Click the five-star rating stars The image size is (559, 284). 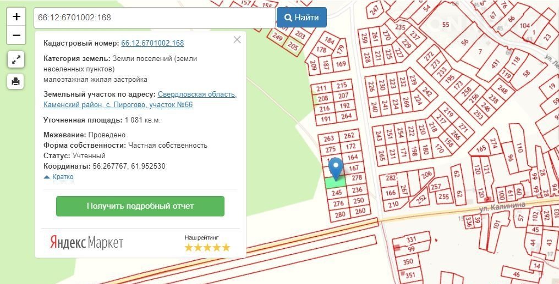(207, 248)
